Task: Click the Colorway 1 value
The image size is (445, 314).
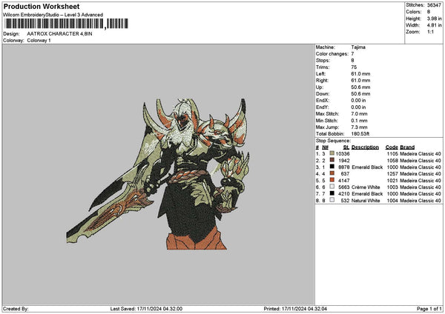Action: pos(39,40)
